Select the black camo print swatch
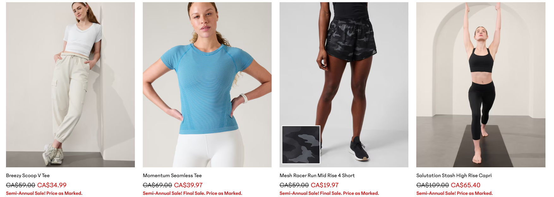The image size is (554, 197). point(301,145)
